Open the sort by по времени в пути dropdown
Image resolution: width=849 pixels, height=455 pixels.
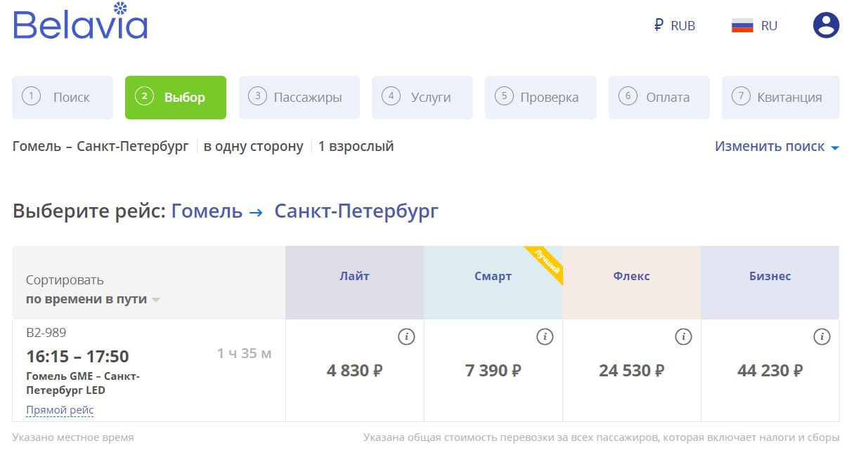[x=93, y=299]
